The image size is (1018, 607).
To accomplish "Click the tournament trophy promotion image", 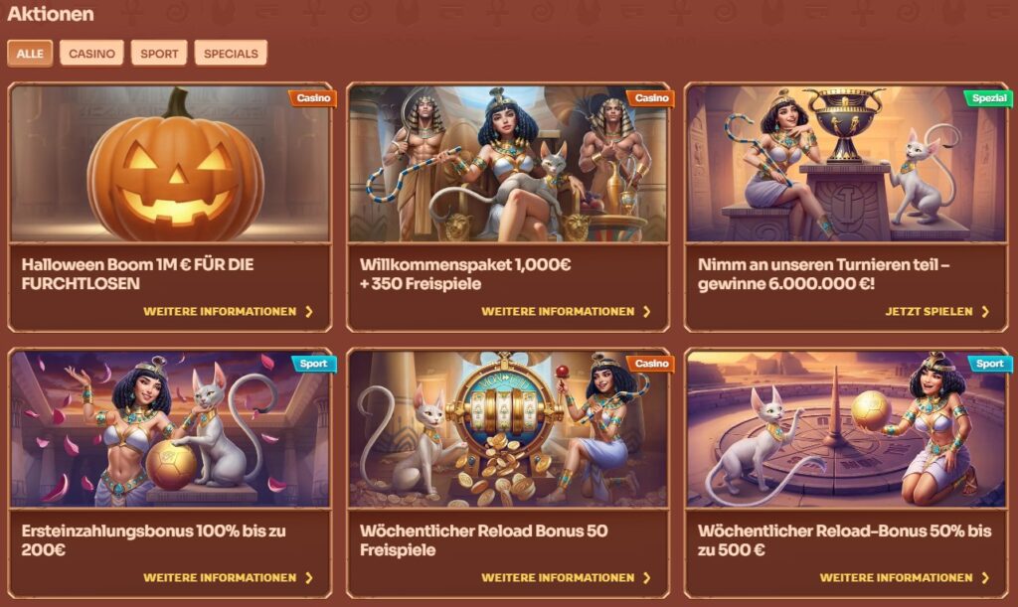I will click(847, 163).
